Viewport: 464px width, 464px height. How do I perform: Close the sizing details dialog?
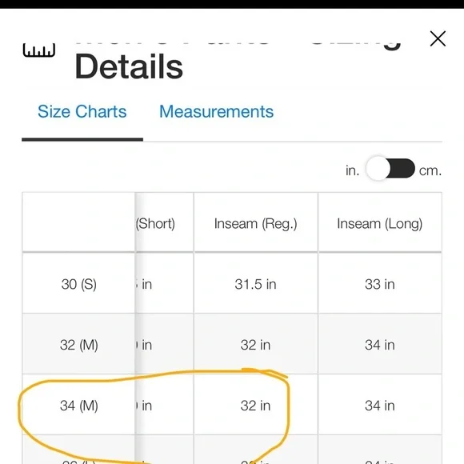click(438, 38)
